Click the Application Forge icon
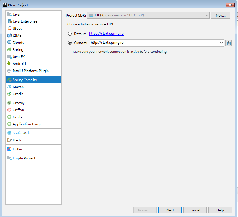This screenshot has width=238, height=217. pyautogui.click(x=9, y=124)
